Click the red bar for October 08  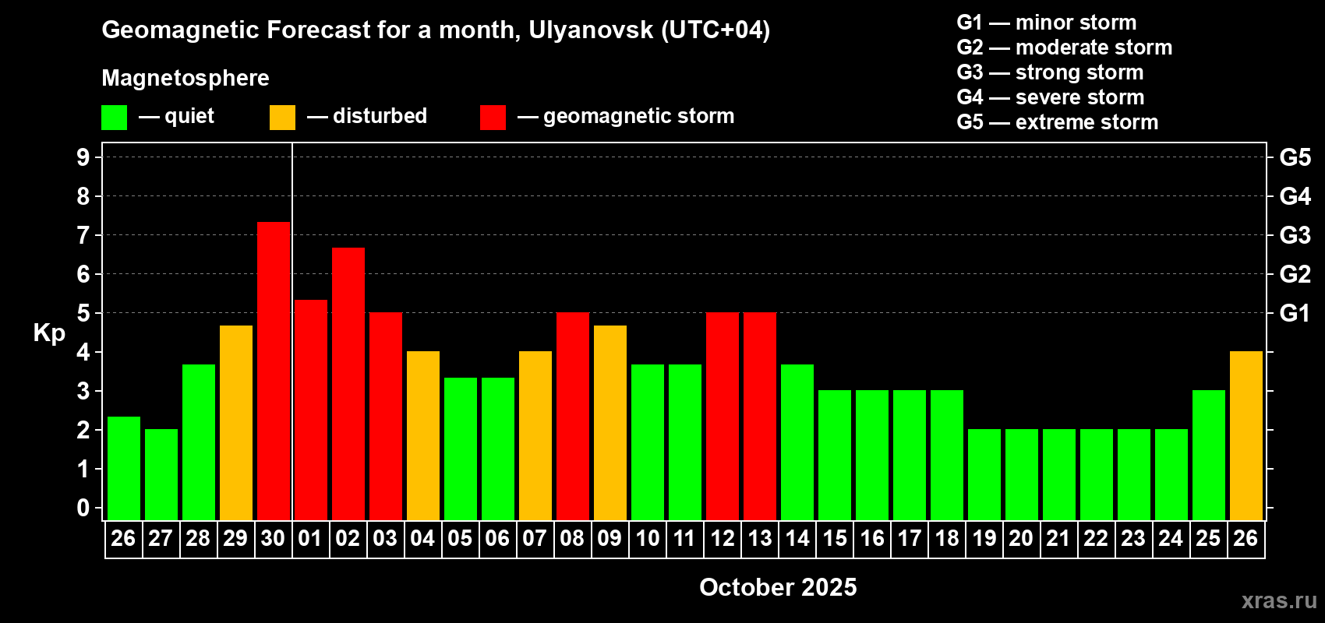pos(573,417)
